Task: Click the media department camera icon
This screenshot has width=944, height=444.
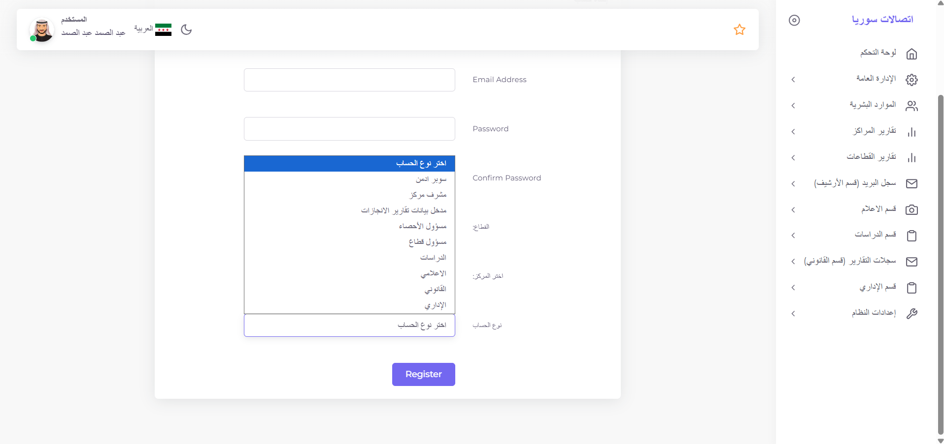Action: tap(911, 209)
